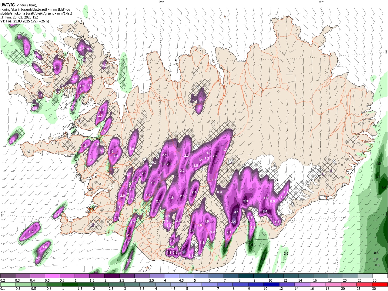Click the "0.1" label in the lower scale
388x291 pixels.
2,289
